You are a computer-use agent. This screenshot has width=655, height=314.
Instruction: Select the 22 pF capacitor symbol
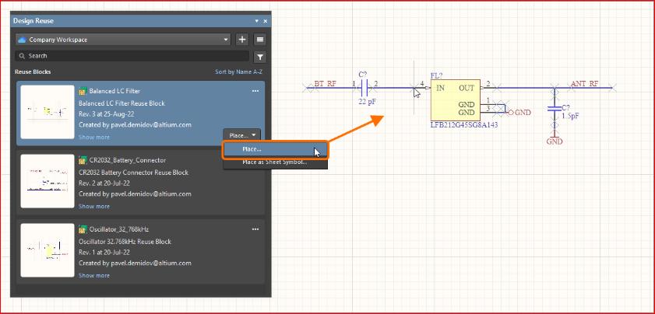pos(364,88)
